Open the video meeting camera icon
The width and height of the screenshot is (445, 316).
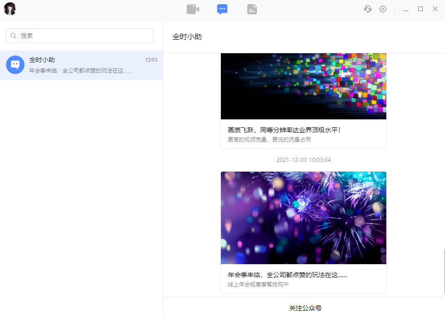[x=193, y=9]
